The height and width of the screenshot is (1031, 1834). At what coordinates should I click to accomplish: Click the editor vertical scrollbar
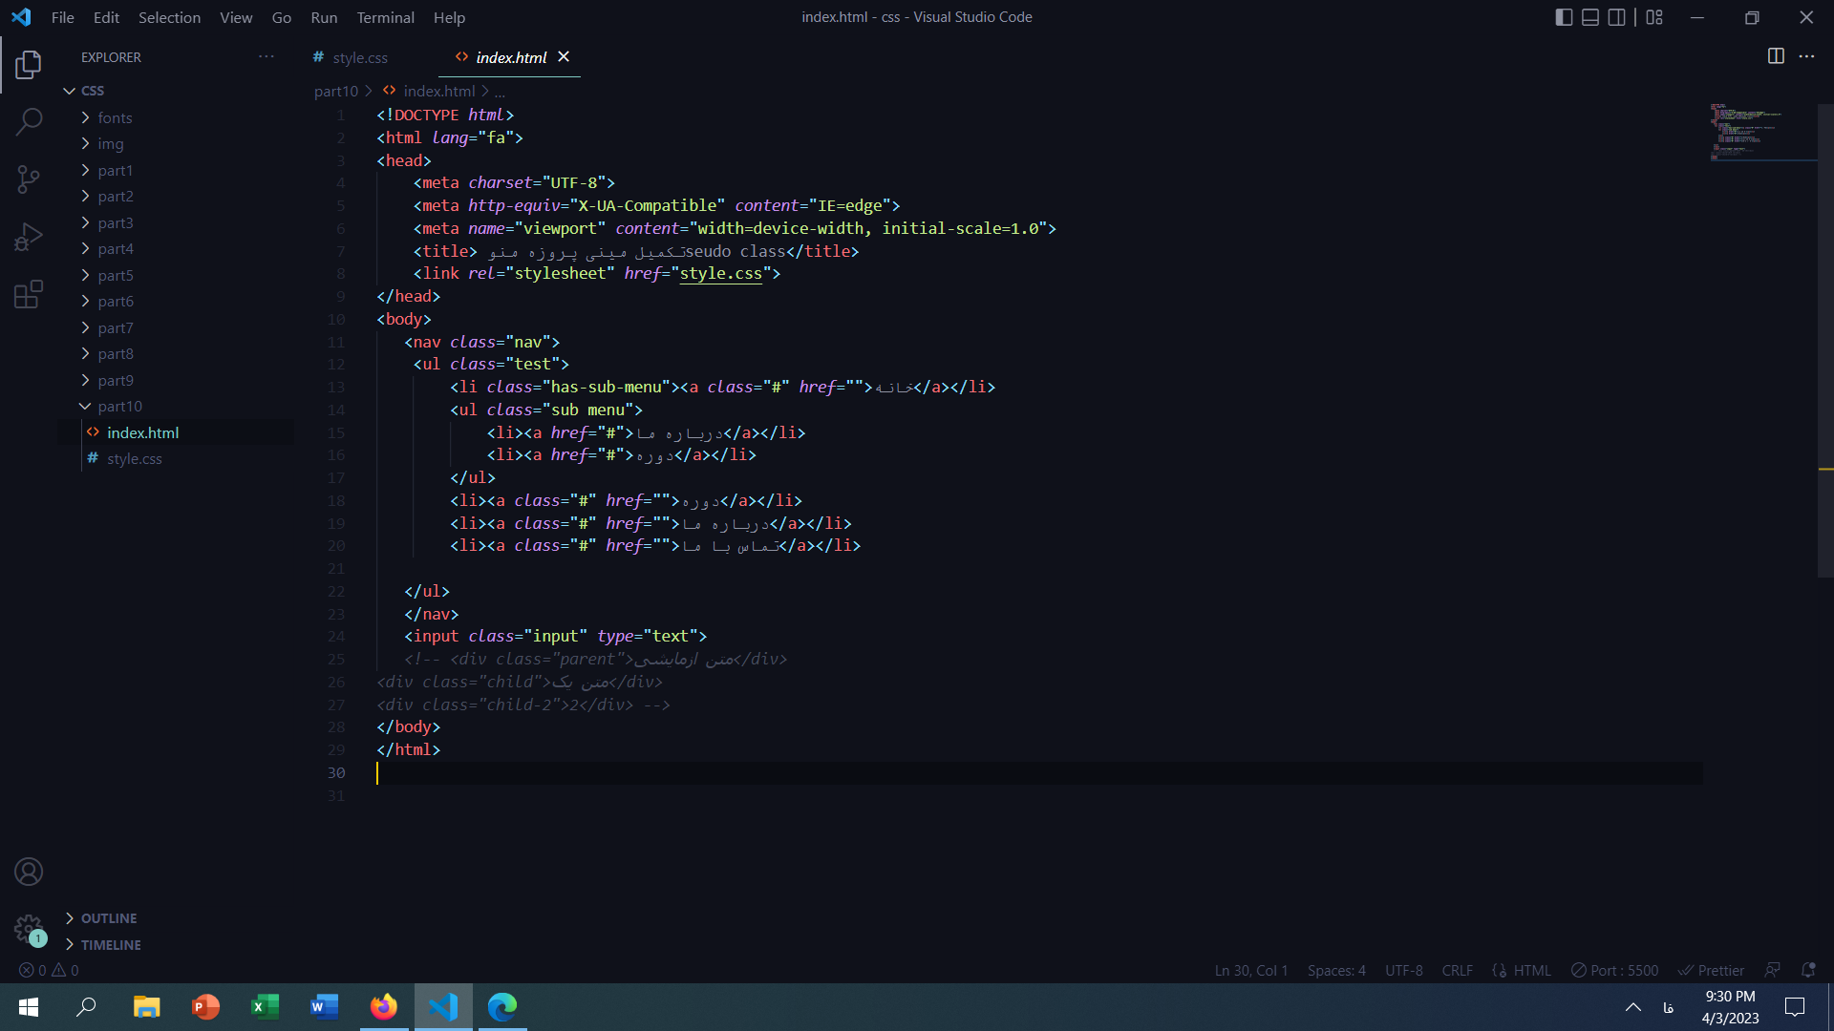click(x=1825, y=339)
